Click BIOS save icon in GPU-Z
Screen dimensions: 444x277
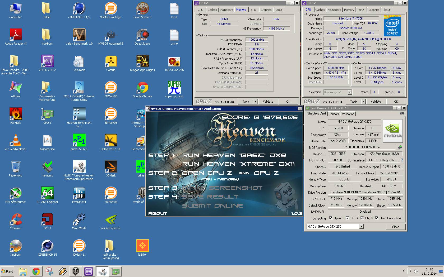tap(400, 147)
